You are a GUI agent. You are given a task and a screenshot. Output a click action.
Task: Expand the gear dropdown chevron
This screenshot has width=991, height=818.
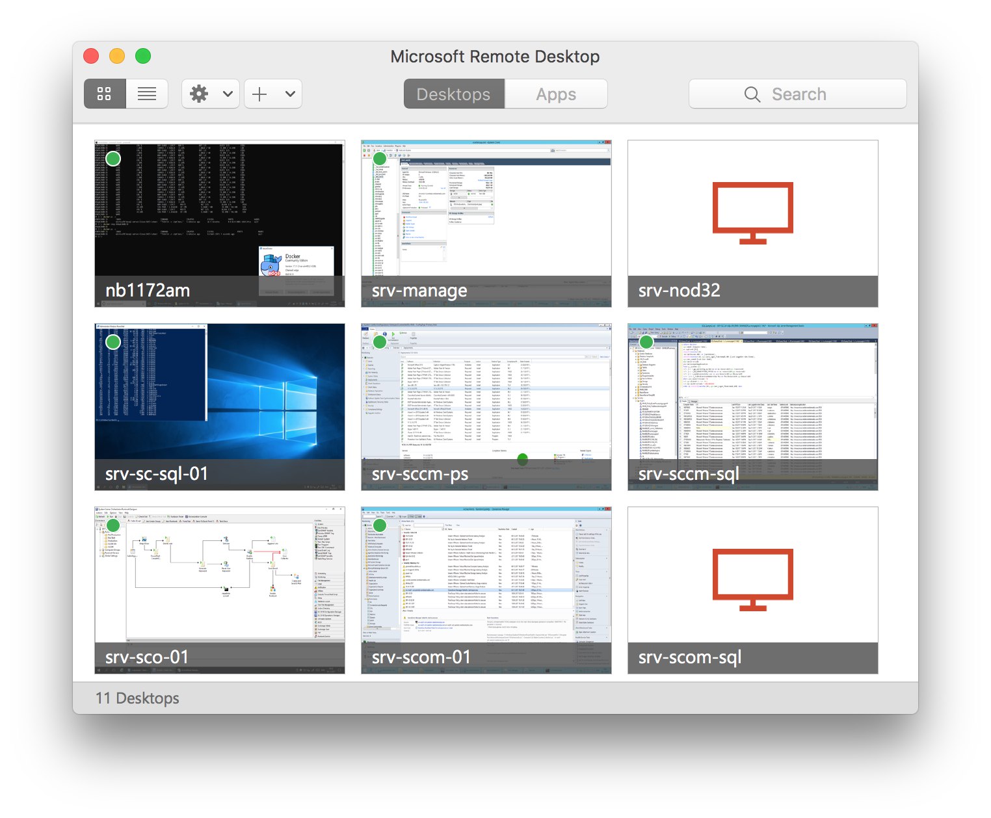tap(228, 94)
